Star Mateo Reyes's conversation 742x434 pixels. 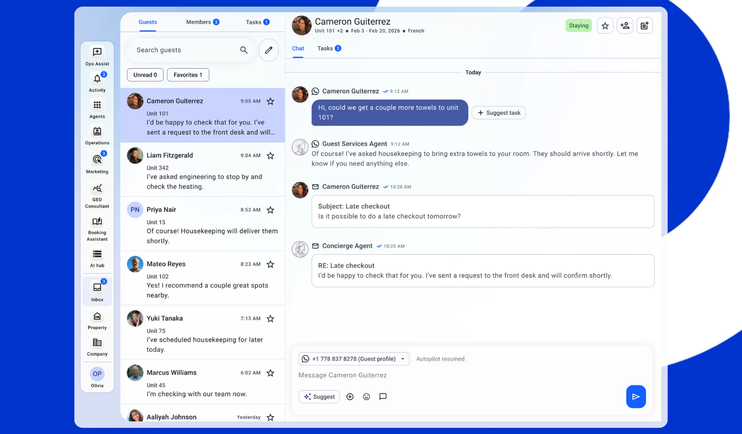270,265
